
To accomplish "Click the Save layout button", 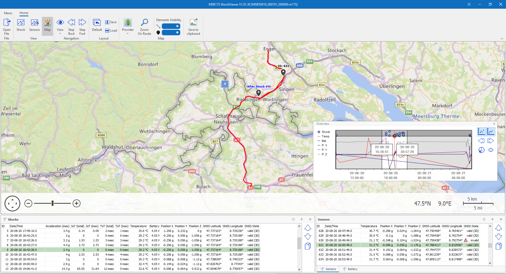I will 111,22.
